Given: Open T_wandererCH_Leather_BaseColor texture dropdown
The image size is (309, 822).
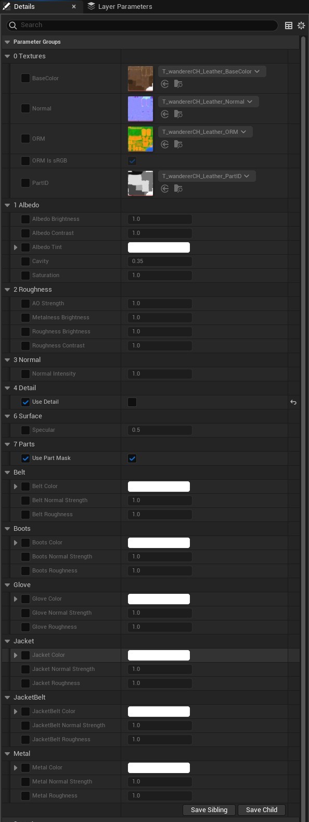Looking at the screenshot, I should [212, 71].
